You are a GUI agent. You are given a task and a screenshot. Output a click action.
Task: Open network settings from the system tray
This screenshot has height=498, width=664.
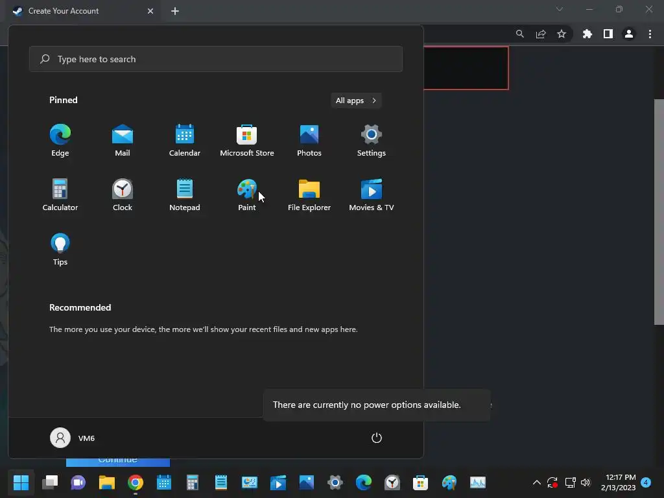coord(570,482)
